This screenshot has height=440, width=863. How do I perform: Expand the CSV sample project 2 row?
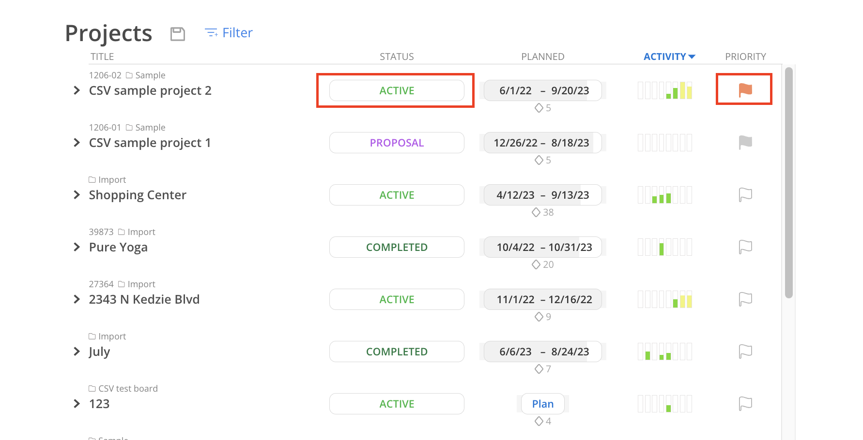[x=77, y=90]
